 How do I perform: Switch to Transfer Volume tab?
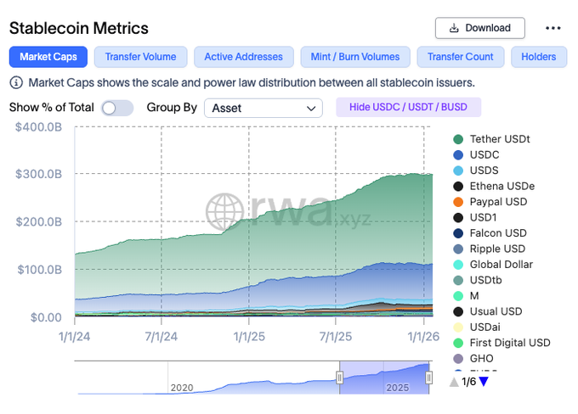[140, 57]
